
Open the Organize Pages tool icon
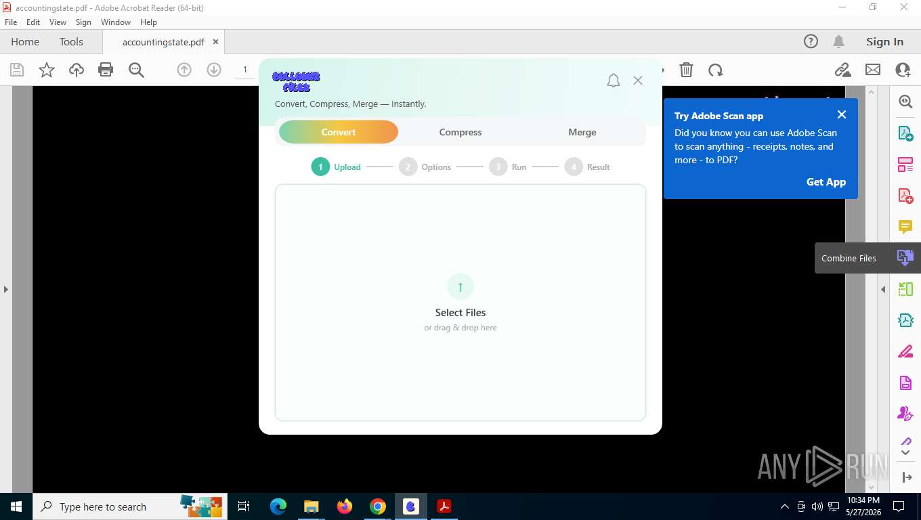[905, 164]
